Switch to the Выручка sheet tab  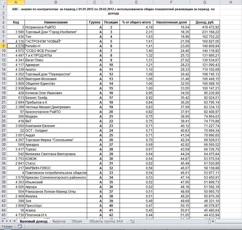pos(59,221)
